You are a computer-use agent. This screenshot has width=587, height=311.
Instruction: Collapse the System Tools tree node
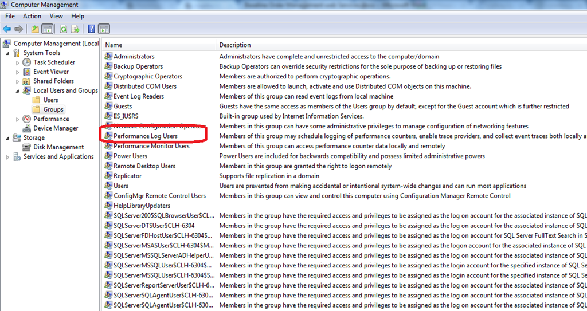pyautogui.click(x=7, y=53)
